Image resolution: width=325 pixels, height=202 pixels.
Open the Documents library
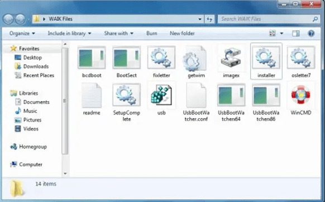pos(36,102)
